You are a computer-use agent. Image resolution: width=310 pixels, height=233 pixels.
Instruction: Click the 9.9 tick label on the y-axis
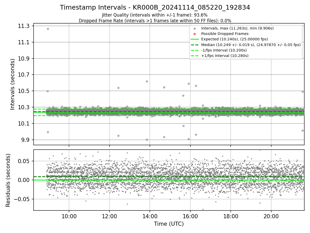point(25,140)
